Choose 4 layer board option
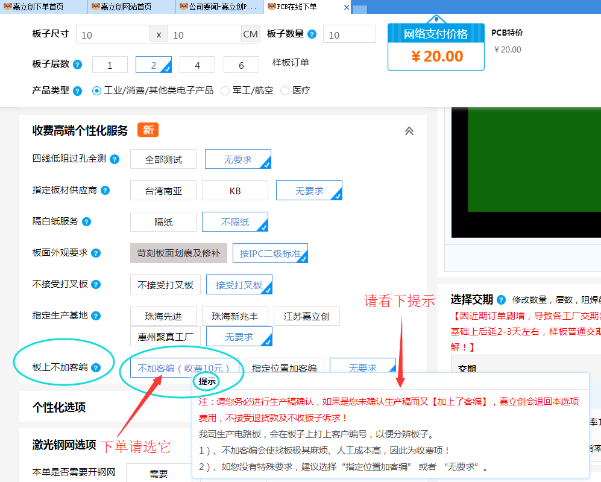The height and width of the screenshot is (482, 601). click(x=197, y=65)
